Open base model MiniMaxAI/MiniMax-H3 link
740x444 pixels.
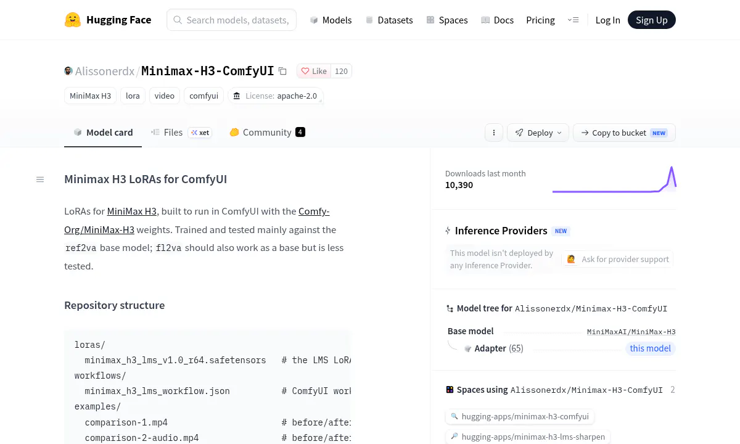tap(631, 332)
